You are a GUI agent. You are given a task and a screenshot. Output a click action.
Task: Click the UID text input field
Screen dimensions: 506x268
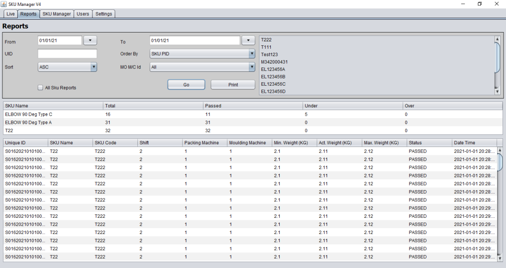[67, 54]
